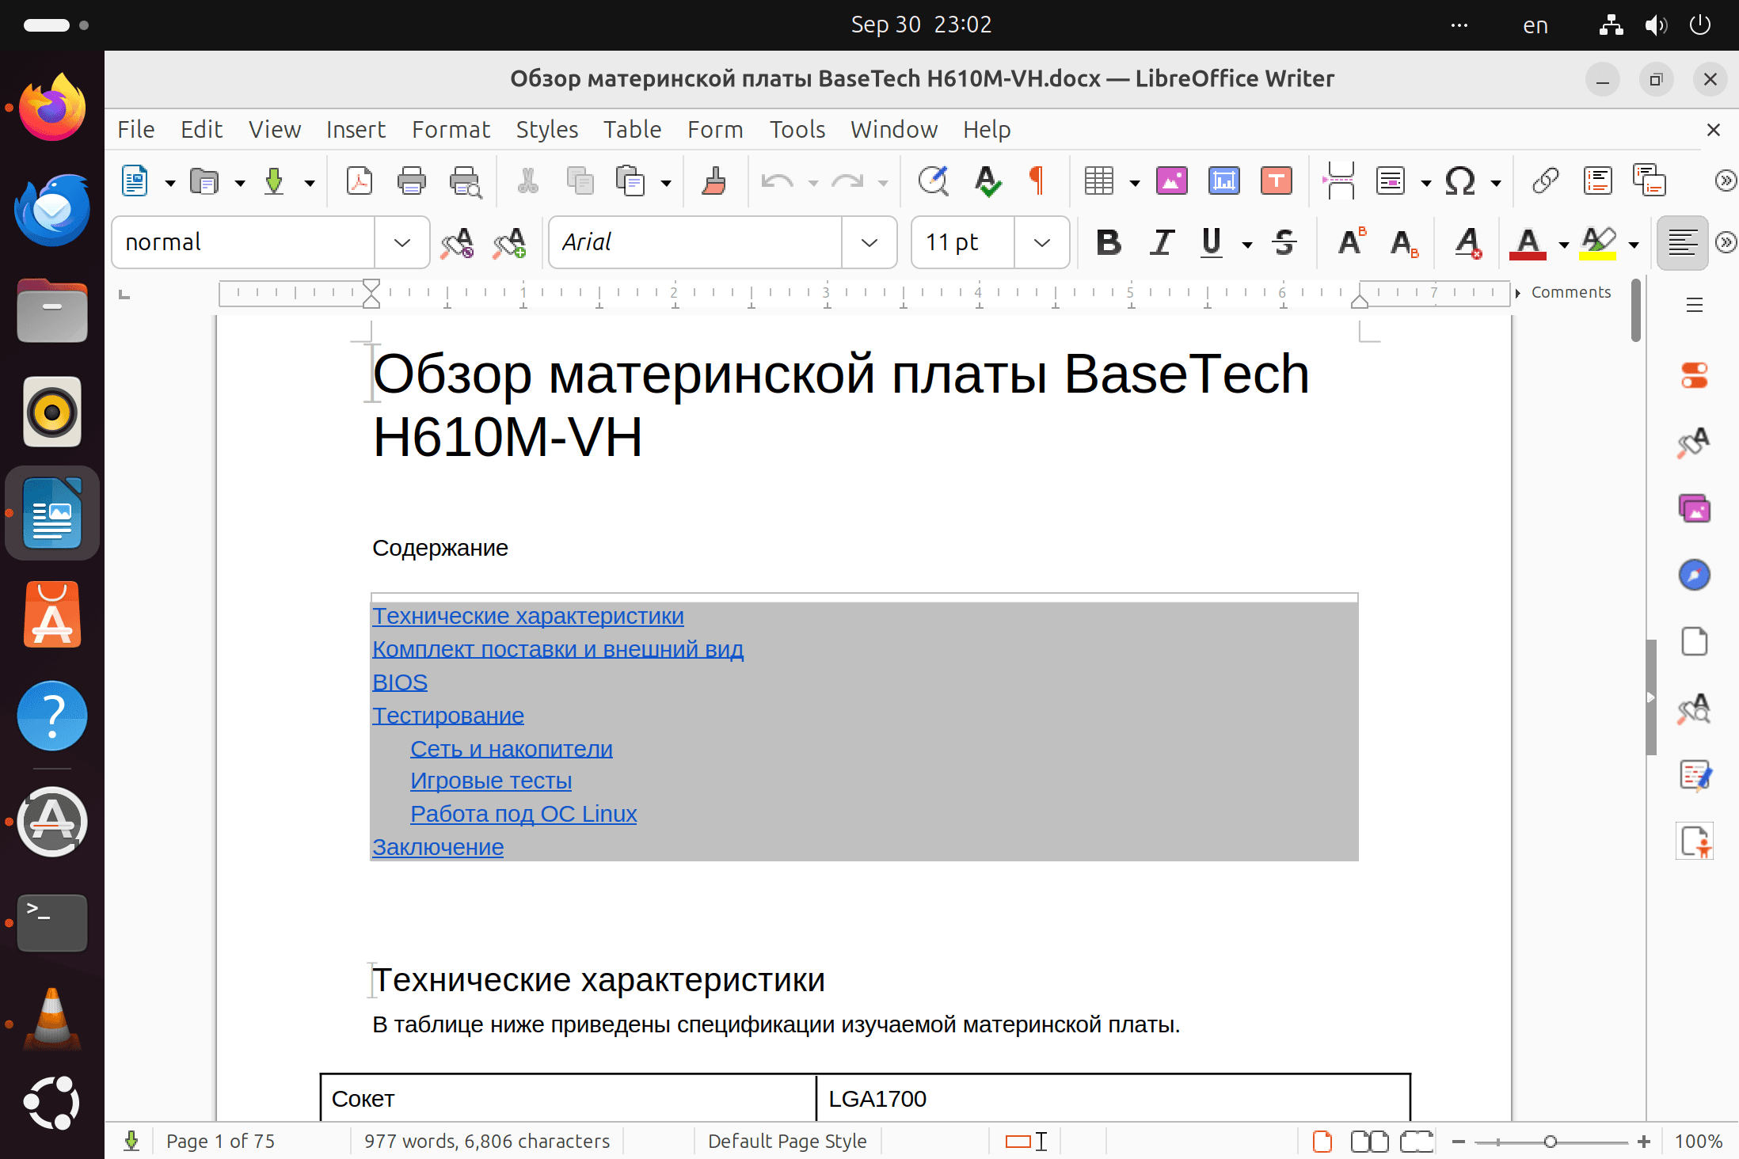Click the Print toolbar icon
The width and height of the screenshot is (1739, 1159).
tap(411, 181)
